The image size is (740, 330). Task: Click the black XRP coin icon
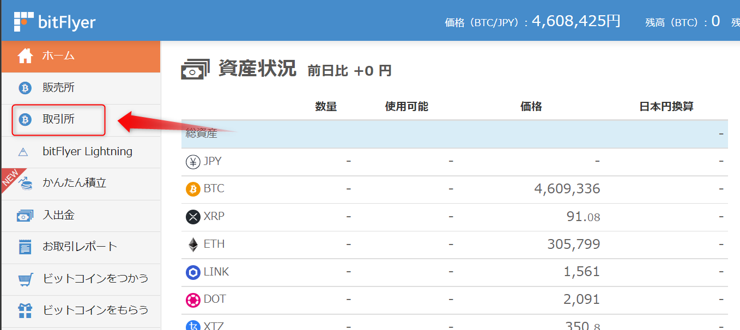pyautogui.click(x=193, y=217)
